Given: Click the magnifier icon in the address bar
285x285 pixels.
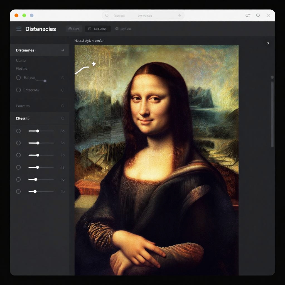Looking at the screenshot, I should point(107,16).
